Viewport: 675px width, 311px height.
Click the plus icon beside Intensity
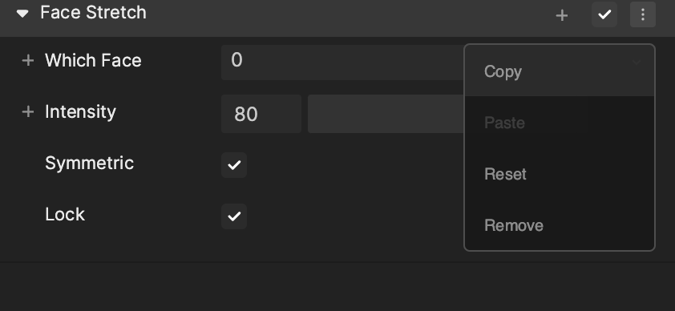tap(27, 112)
